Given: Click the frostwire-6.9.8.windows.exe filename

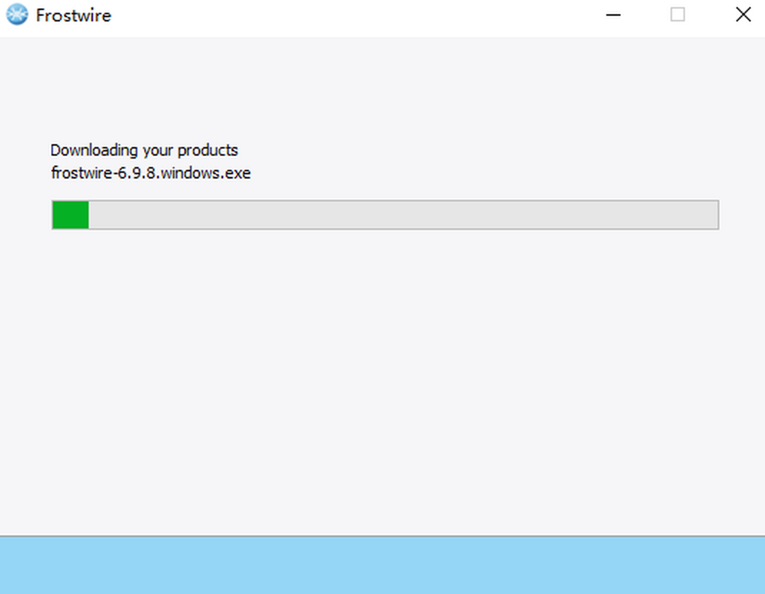Looking at the screenshot, I should coord(151,173).
